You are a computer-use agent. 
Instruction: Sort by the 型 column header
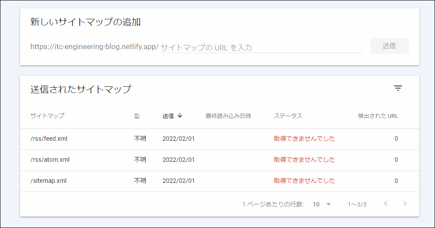pos(137,116)
